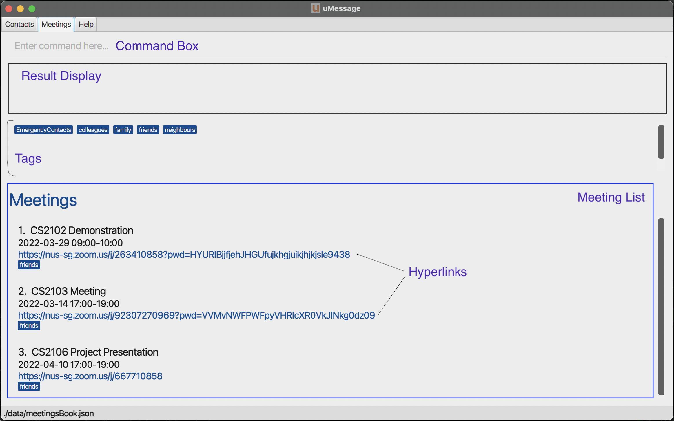The height and width of the screenshot is (421, 674).
Task: Select the CS2102 Demonstration meeting title
Action: pos(81,230)
